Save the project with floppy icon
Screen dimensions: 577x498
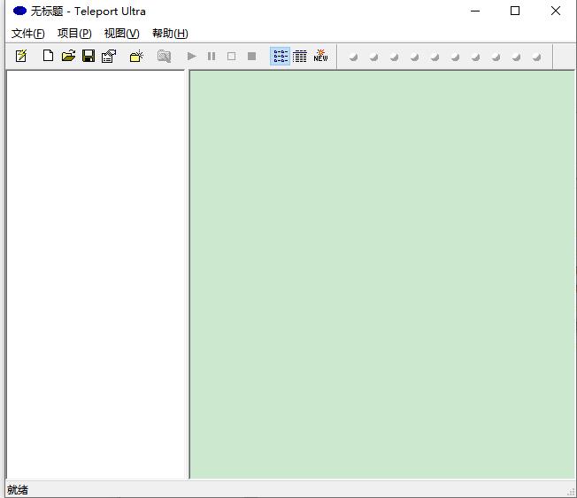(x=88, y=56)
